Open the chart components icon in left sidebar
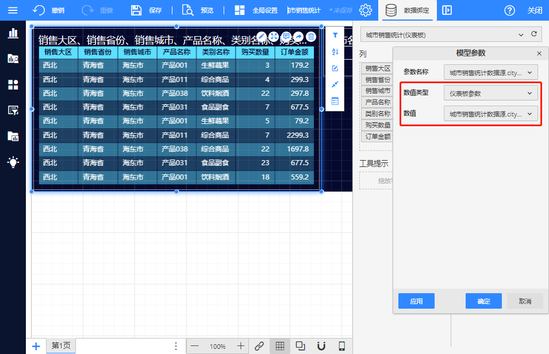Image resolution: width=549 pixels, height=354 pixels. point(13,33)
